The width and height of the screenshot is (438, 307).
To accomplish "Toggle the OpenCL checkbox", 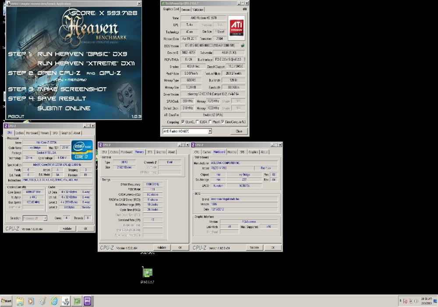I will [183, 122].
